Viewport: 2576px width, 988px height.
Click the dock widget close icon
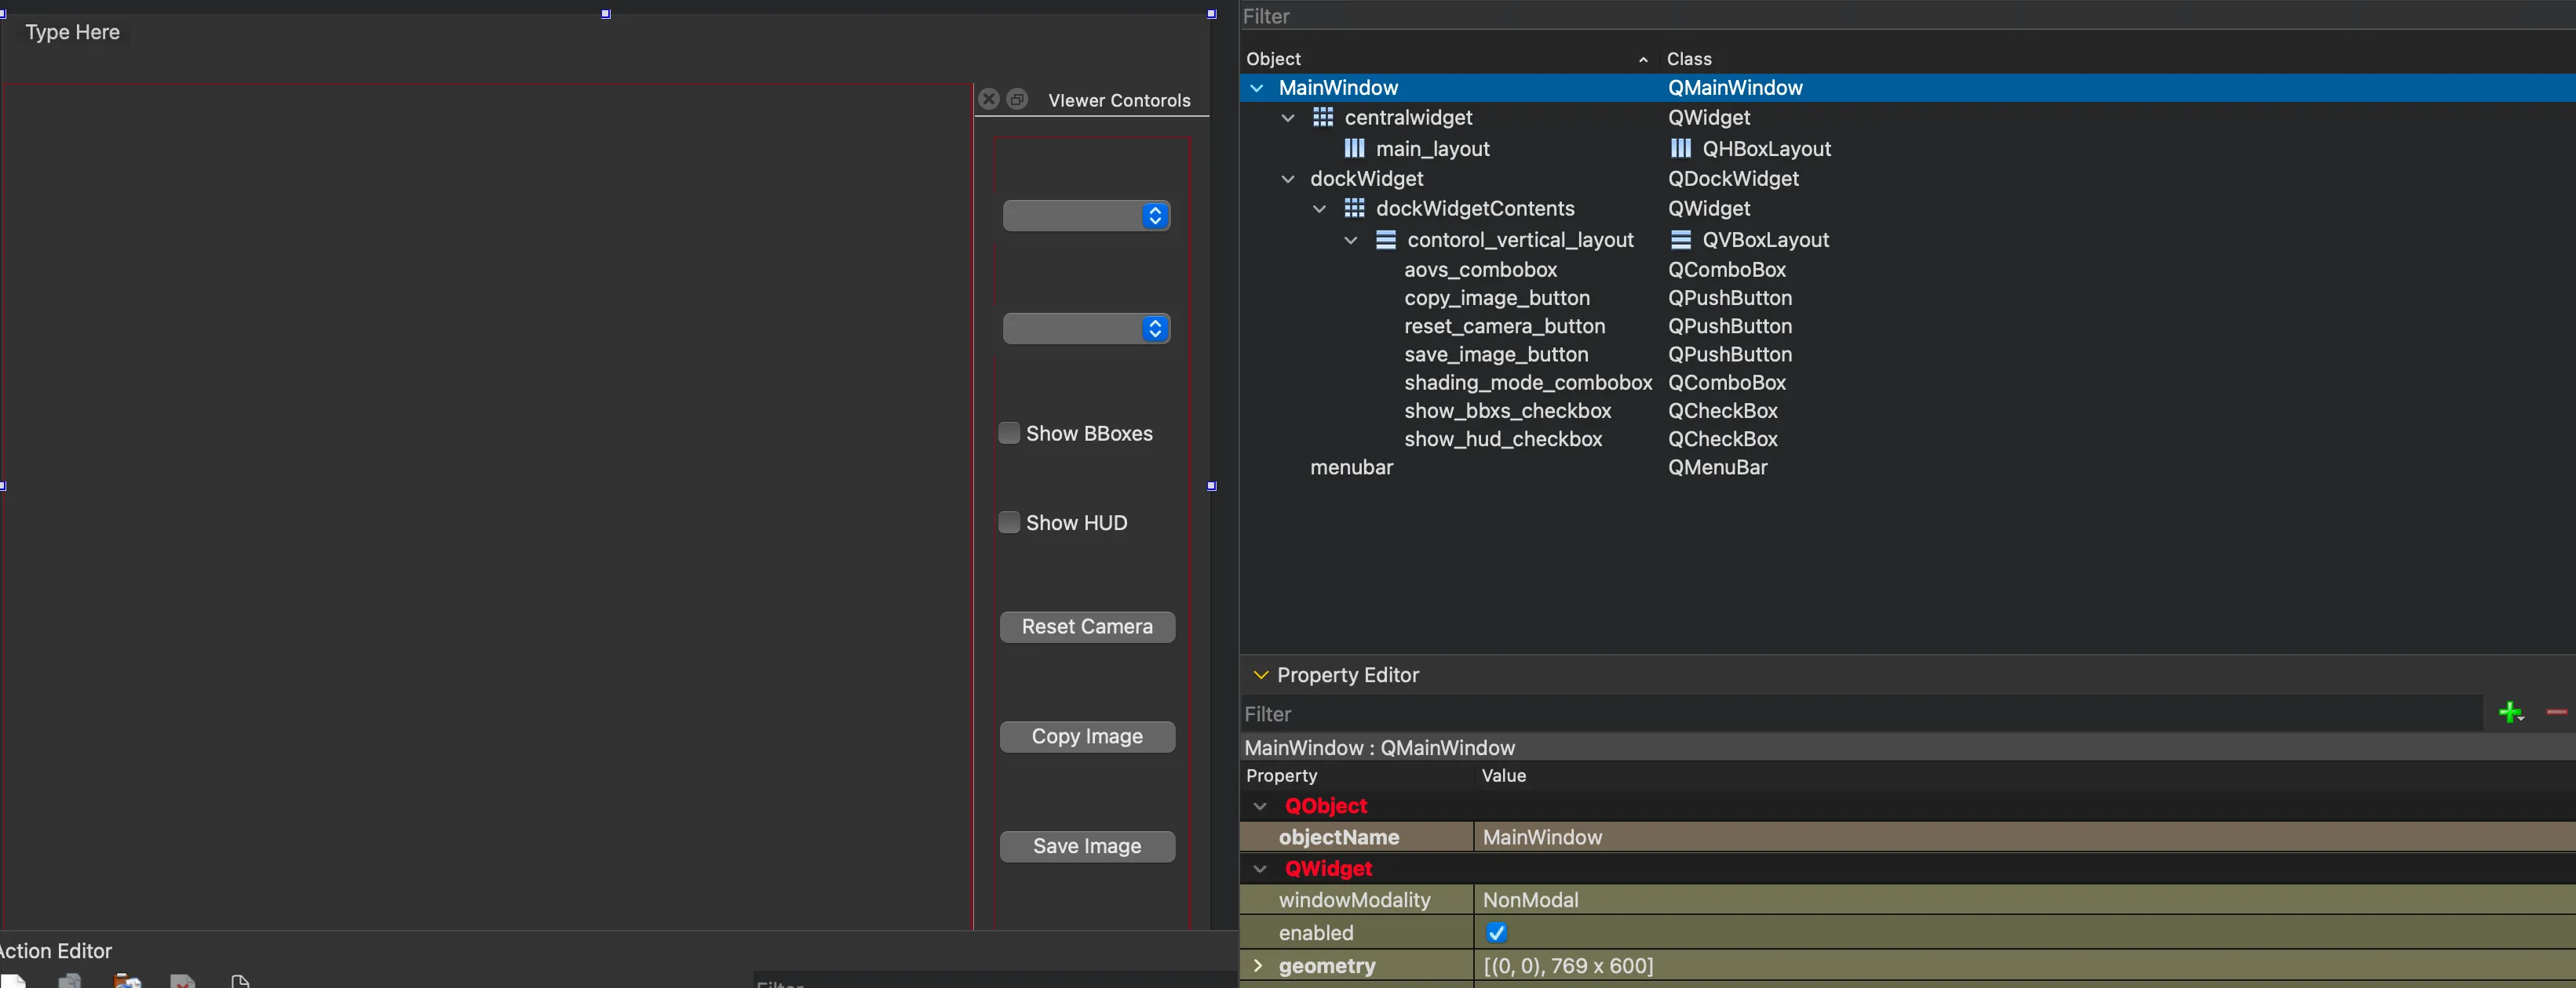[x=988, y=99]
